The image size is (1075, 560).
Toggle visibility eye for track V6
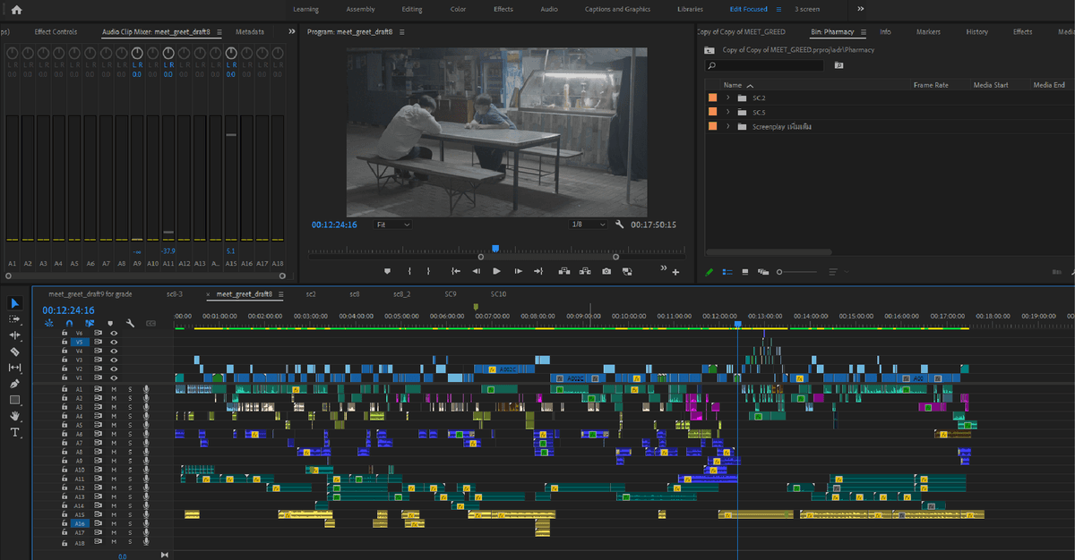pyautogui.click(x=114, y=333)
